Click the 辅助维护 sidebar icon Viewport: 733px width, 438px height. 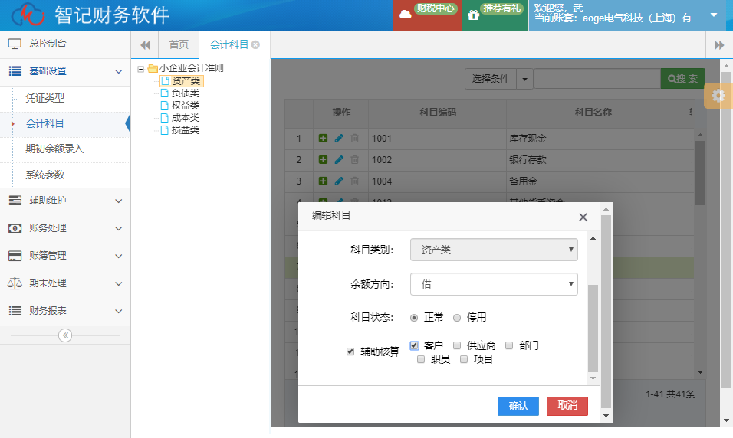15,201
